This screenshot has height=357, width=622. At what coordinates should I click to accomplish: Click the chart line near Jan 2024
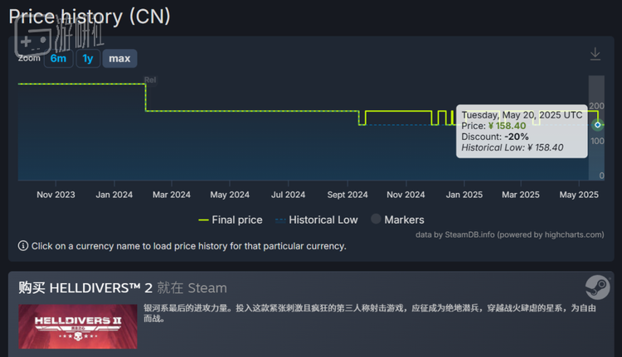[x=114, y=84]
